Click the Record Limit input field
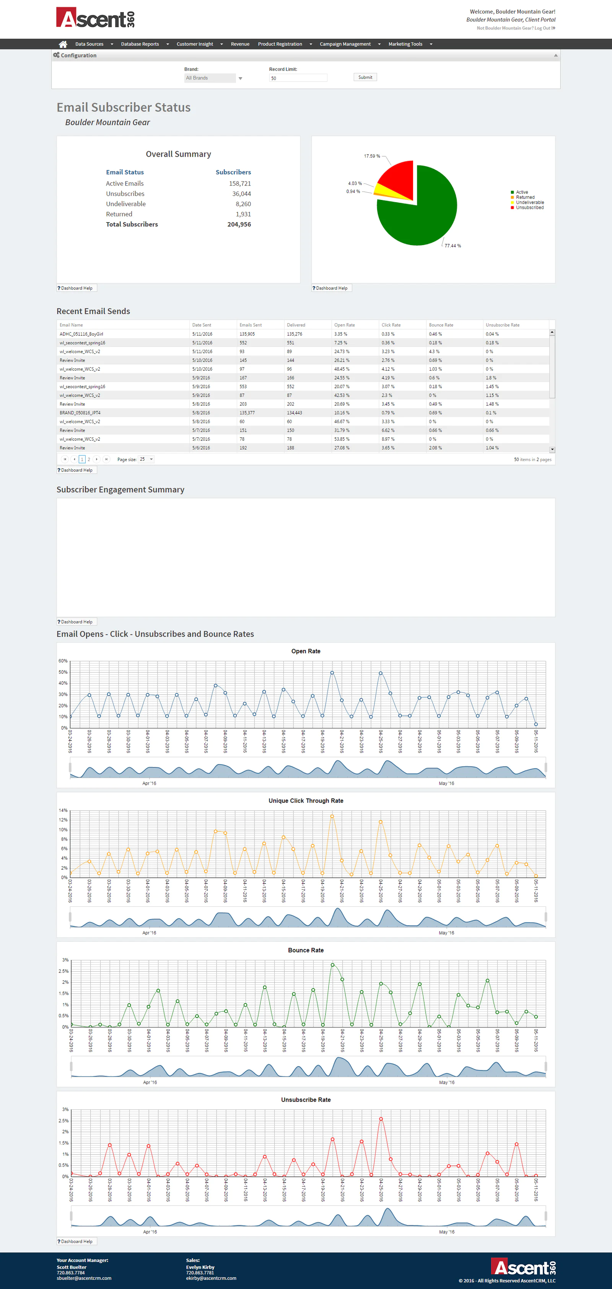 298,78
